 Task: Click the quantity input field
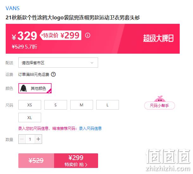30,139
